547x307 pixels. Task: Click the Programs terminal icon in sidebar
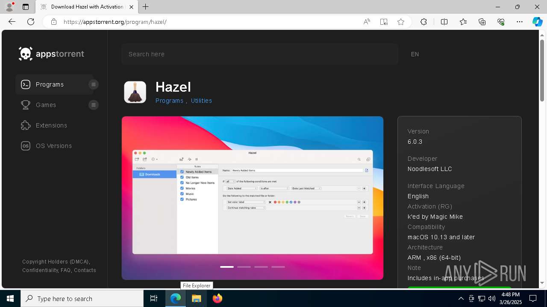click(x=26, y=84)
